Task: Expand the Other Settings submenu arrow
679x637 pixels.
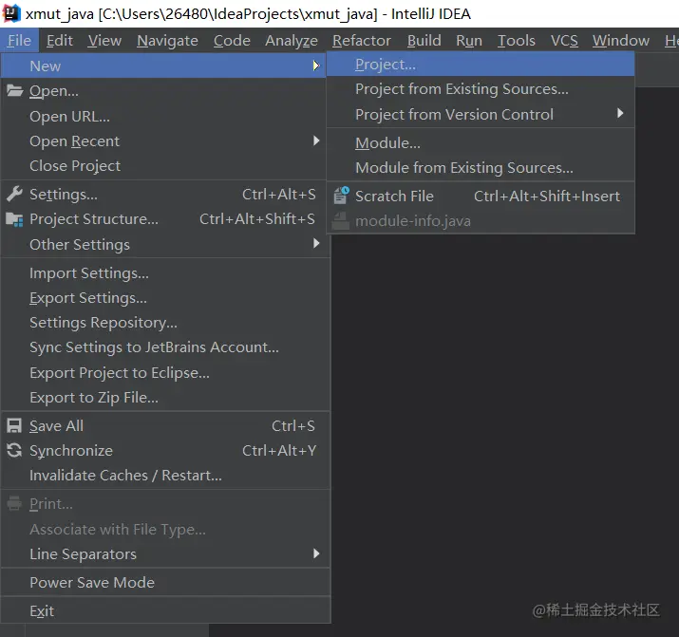Action: click(x=316, y=244)
